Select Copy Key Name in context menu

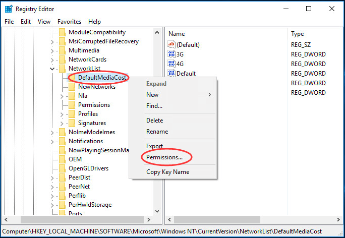coord(167,172)
